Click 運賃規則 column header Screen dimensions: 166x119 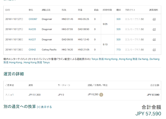(x=153, y=10)
